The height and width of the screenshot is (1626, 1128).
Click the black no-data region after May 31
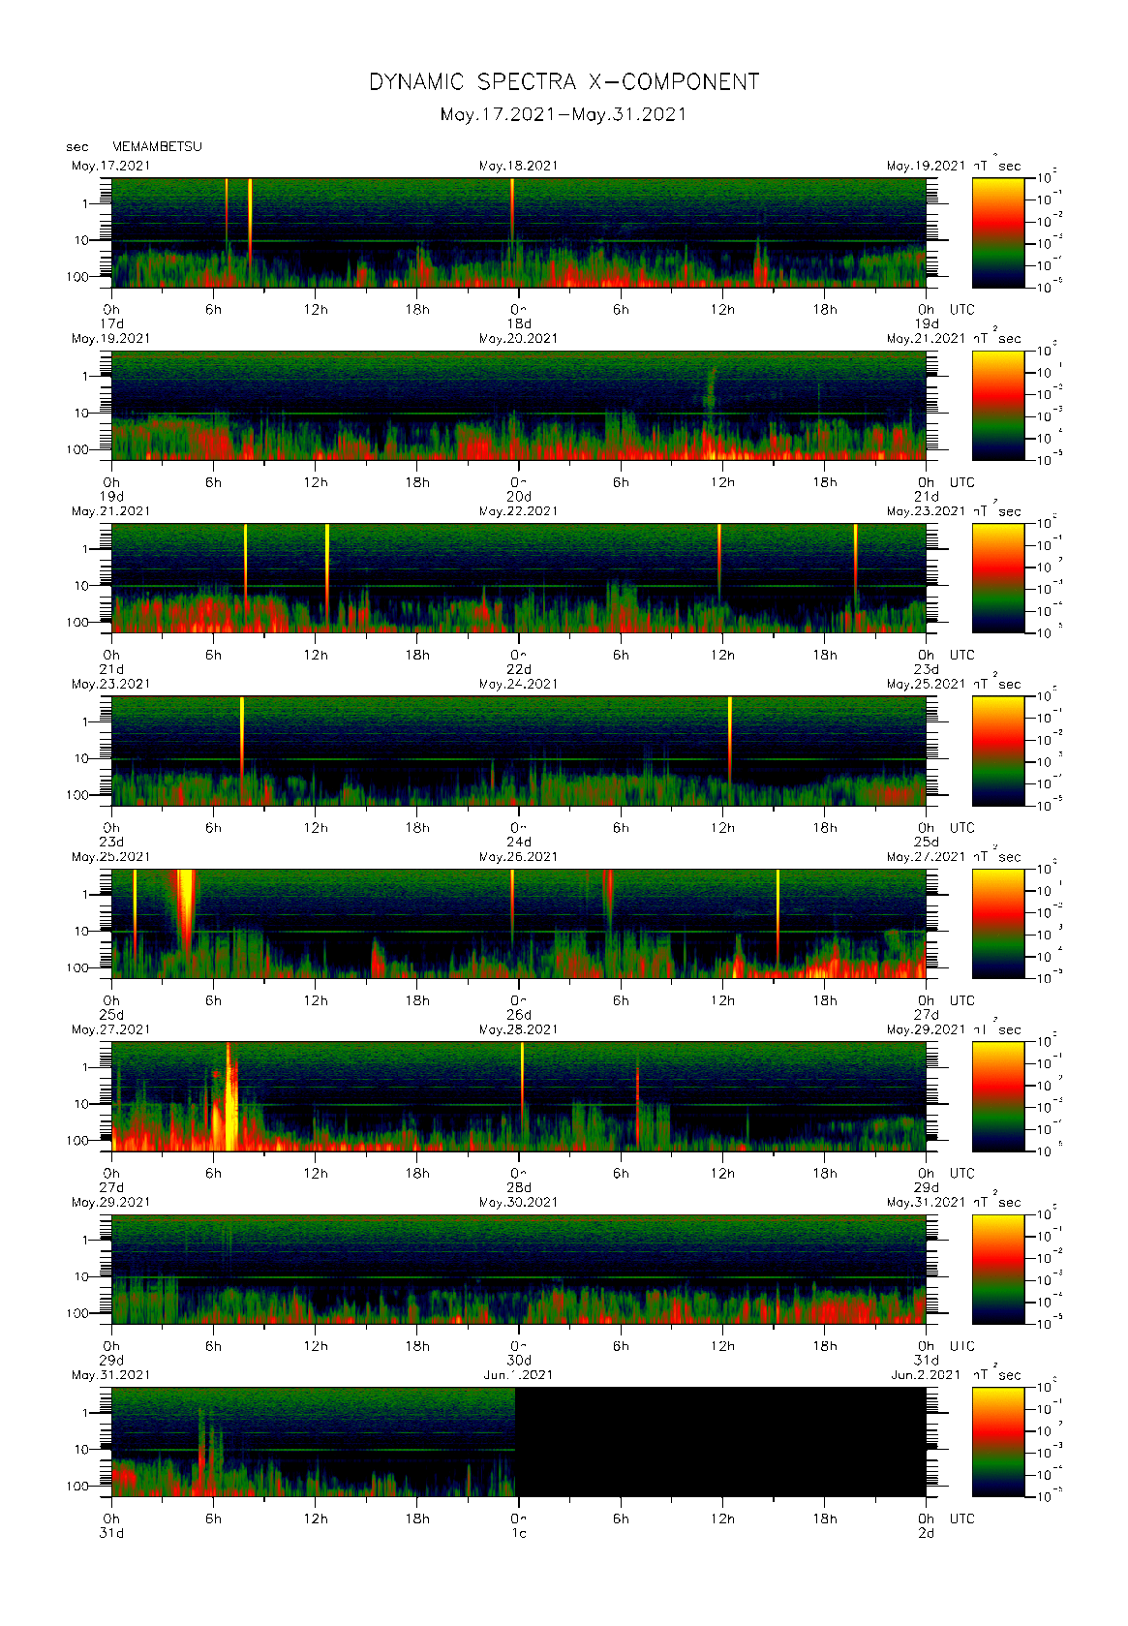tap(720, 1442)
